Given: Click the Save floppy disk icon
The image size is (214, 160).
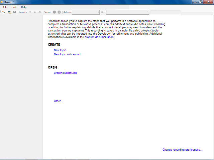Looking at the screenshot, I should tap(15, 12).
